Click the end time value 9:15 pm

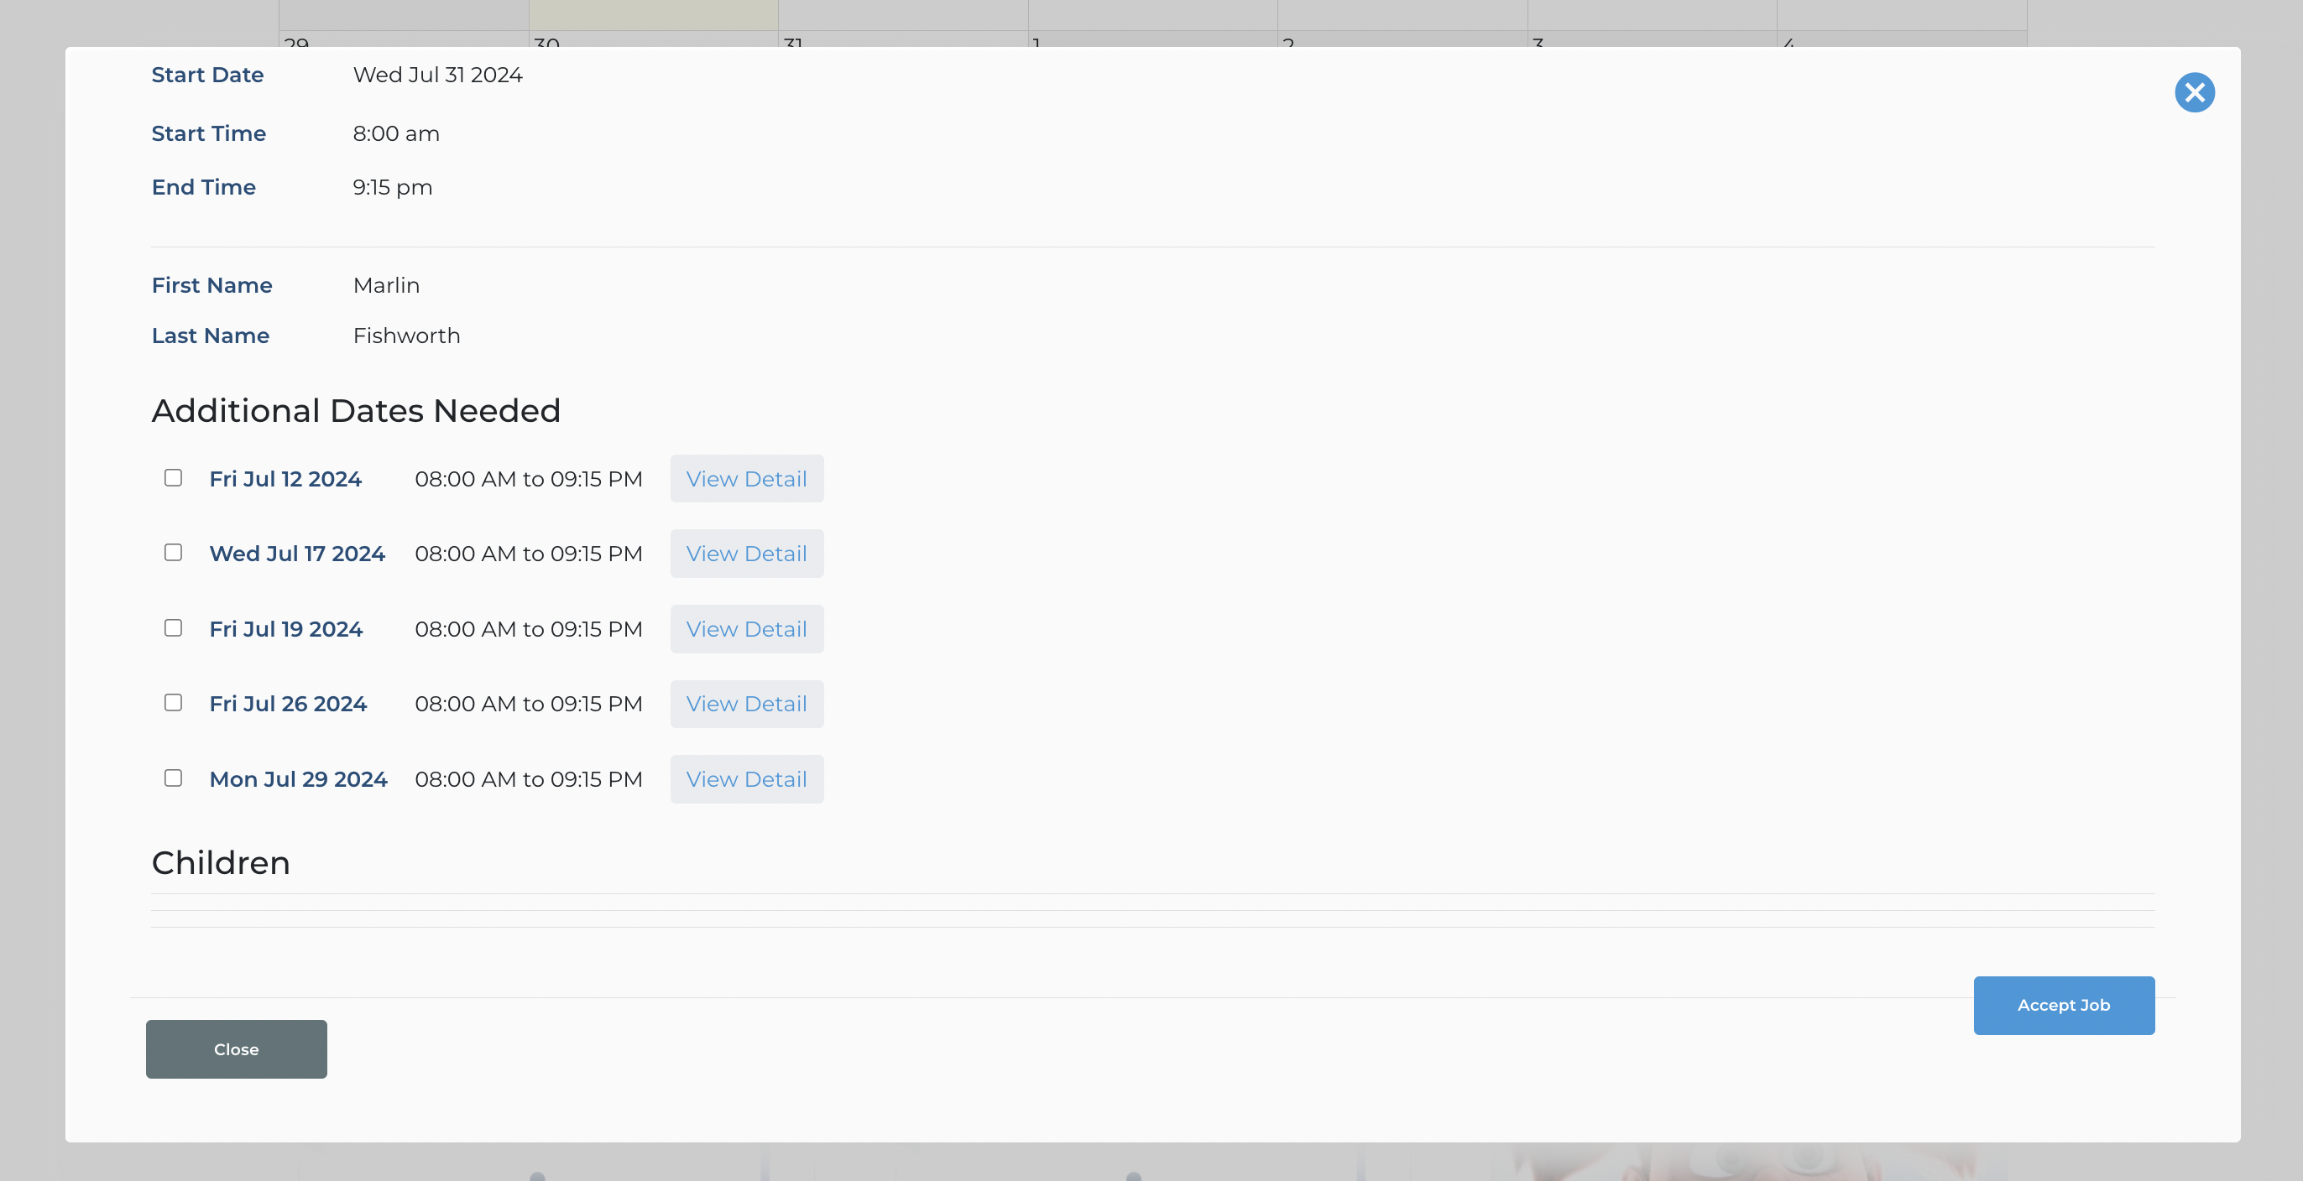coord(393,188)
